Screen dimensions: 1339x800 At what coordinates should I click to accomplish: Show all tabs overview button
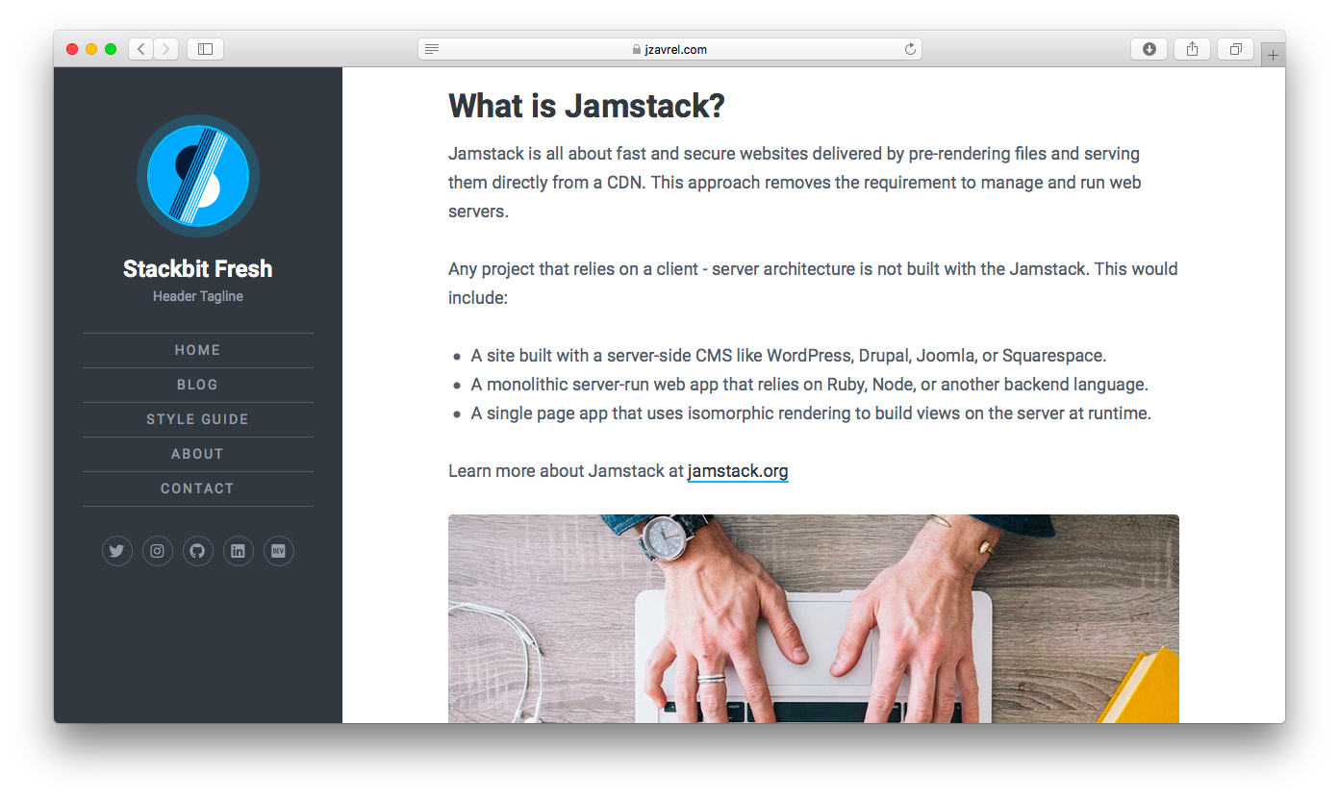coord(1235,49)
